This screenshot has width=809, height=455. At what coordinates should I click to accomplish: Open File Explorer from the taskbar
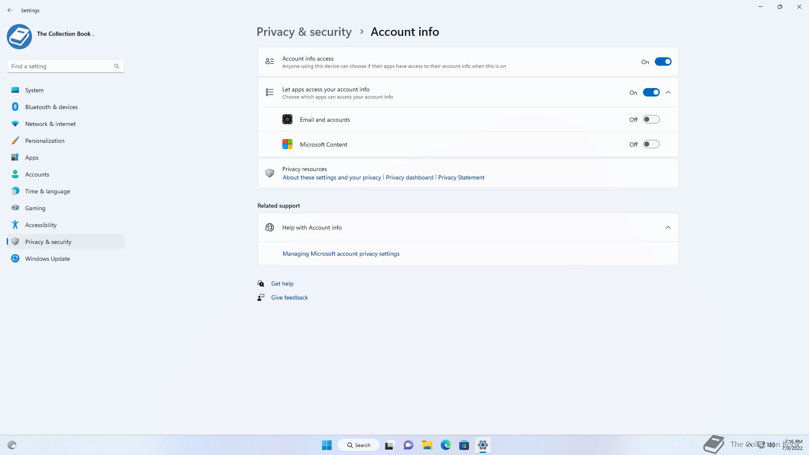tap(427, 445)
